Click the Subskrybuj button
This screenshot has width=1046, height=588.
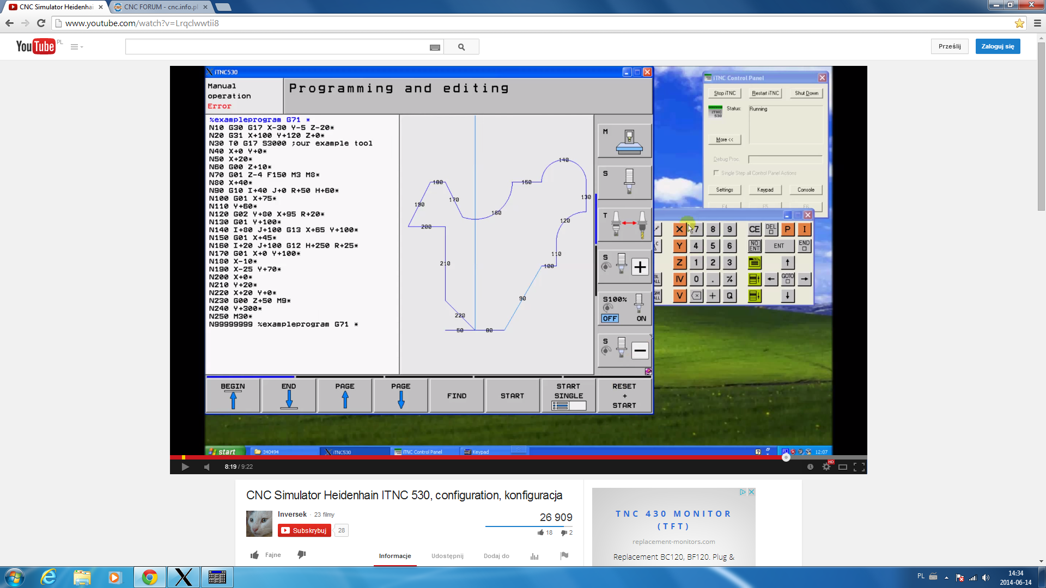305,530
